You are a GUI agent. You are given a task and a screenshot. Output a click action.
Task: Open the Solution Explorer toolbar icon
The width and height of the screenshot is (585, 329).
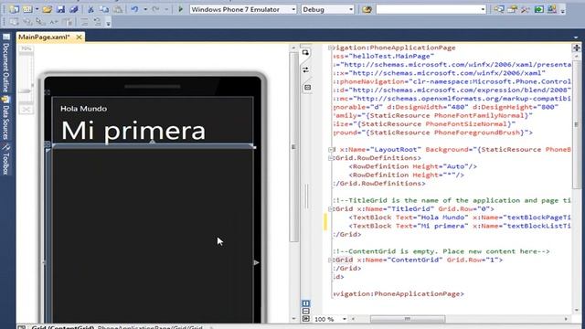pos(499,9)
